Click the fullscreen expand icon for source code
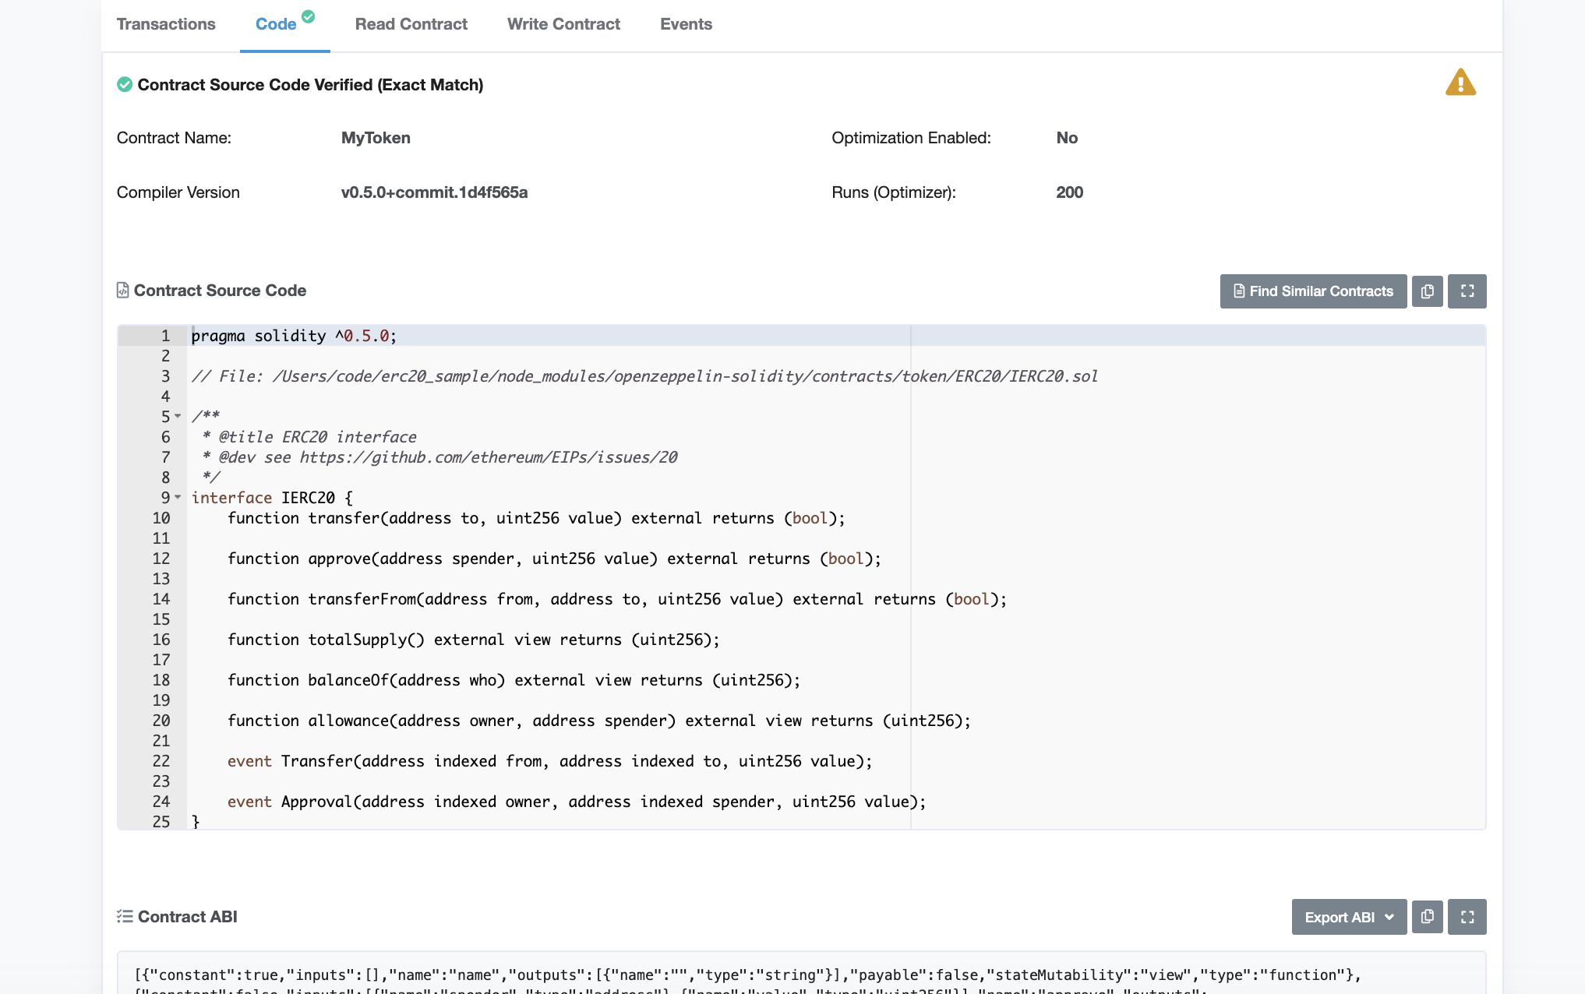This screenshot has height=994, width=1585. [x=1467, y=291]
